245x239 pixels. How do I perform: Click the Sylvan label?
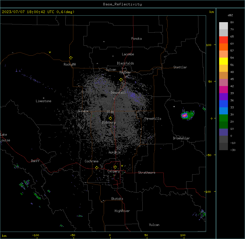(x=111, y=70)
